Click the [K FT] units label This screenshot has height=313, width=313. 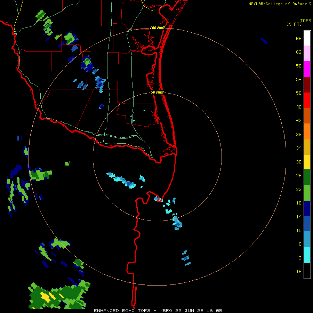(x=294, y=24)
